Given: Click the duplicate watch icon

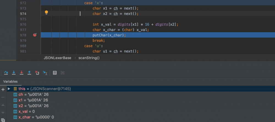Looking at the screenshot, I should coord(3,120).
